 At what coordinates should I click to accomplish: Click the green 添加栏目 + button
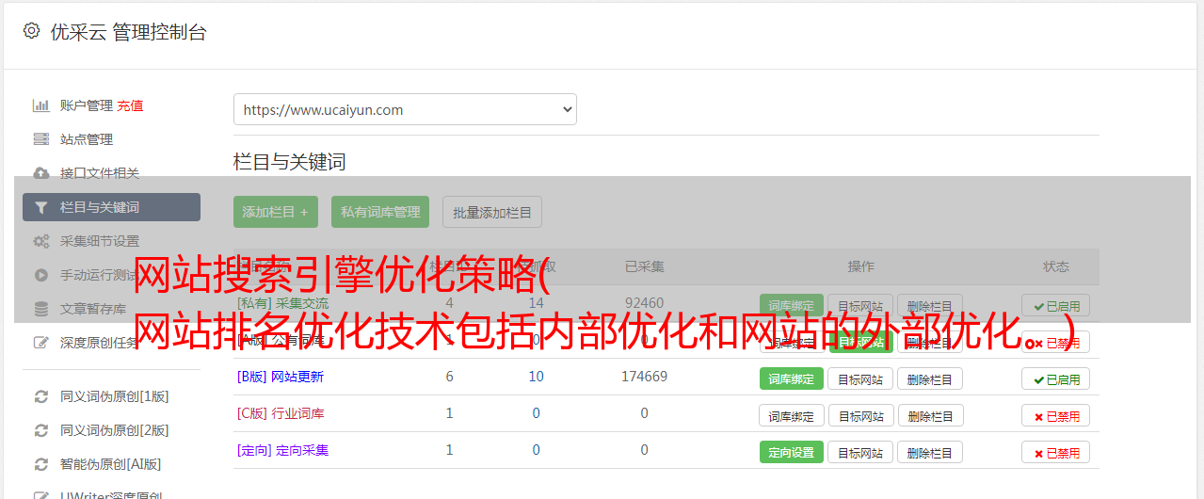pyautogui.click(x=276, y=212)
